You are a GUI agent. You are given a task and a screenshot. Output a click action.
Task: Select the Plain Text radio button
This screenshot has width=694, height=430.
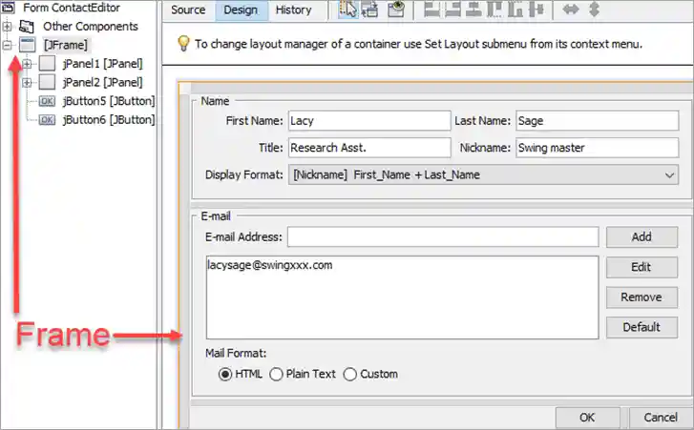276,375
